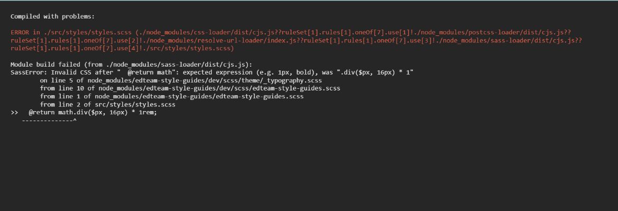Viewport: 618px width, 211px height.
Task: Click the ">>" marker before the code line
Action: [14, 113]
